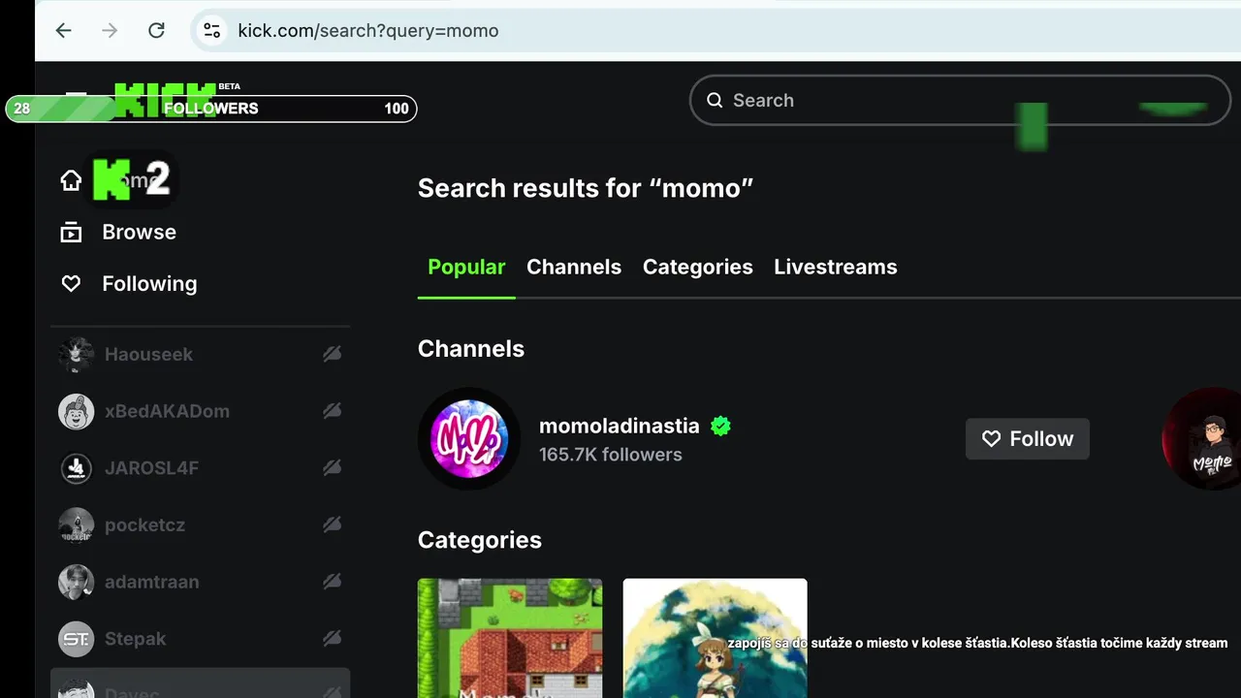Click the JAROSL4F avatar picture
The height and width of the screenshot is (698, 1241).
click(x=76, y=468)
